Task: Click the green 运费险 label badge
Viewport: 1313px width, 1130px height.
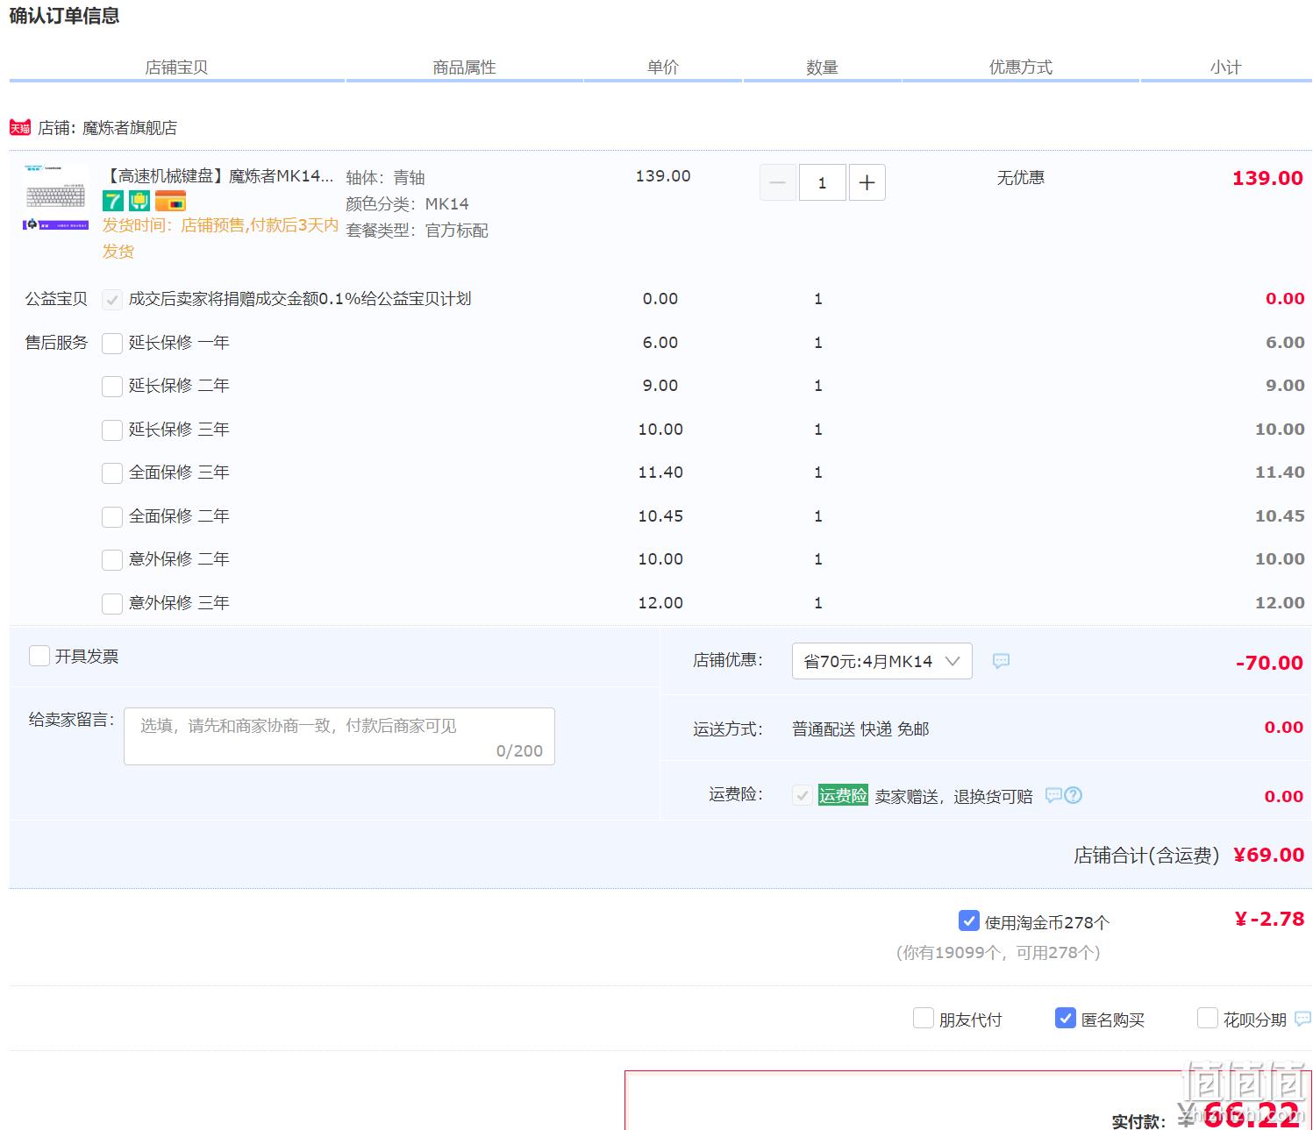Action: tap(843, 795)
